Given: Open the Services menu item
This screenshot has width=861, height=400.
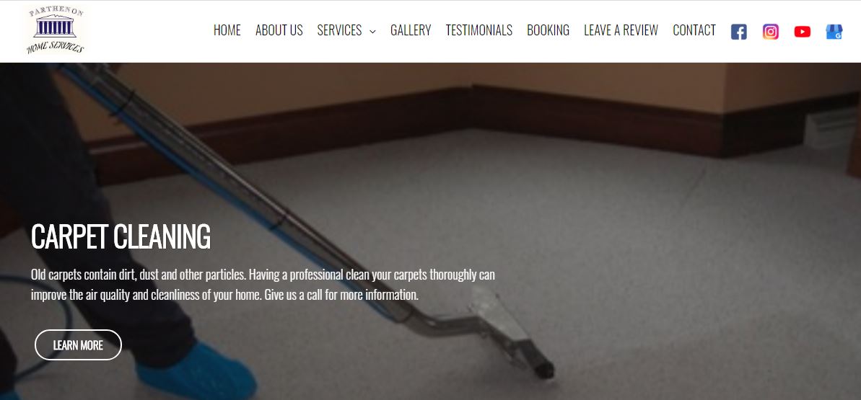Looking at the screenshot, I should pyautogui.click(x=339, y=30).
